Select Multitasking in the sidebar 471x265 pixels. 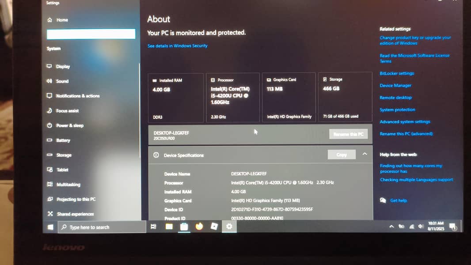(x=50, y=184)
